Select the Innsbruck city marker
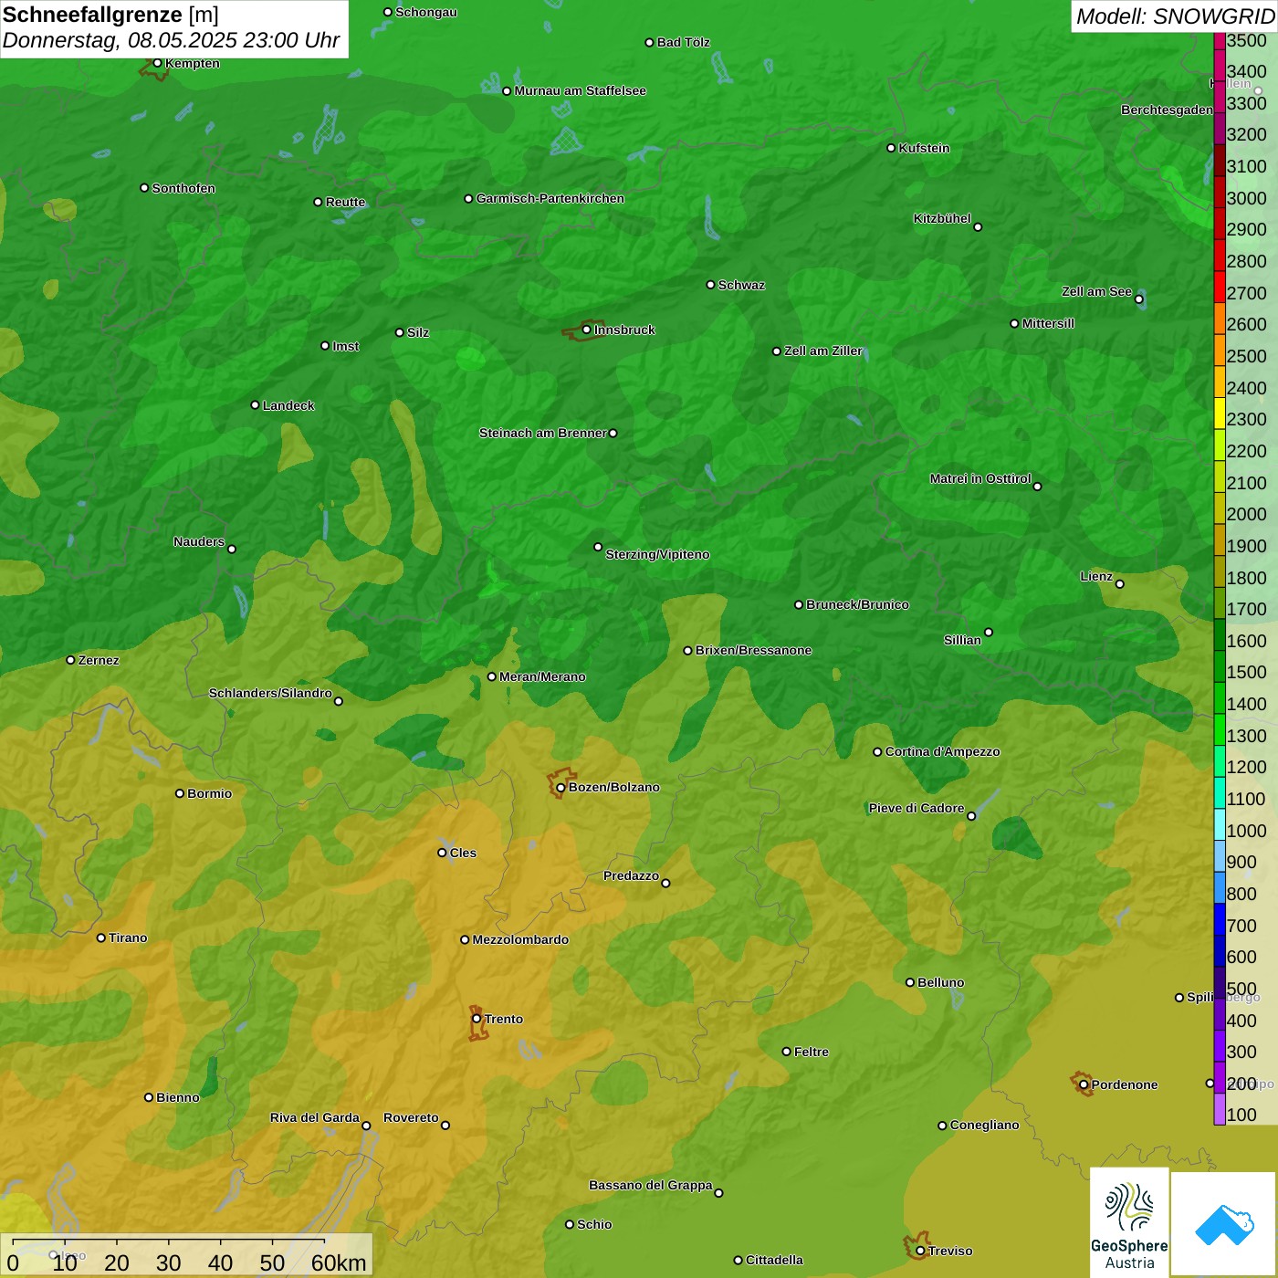This screenshot has width=1278, height=1278. click(x=586, y=330)
